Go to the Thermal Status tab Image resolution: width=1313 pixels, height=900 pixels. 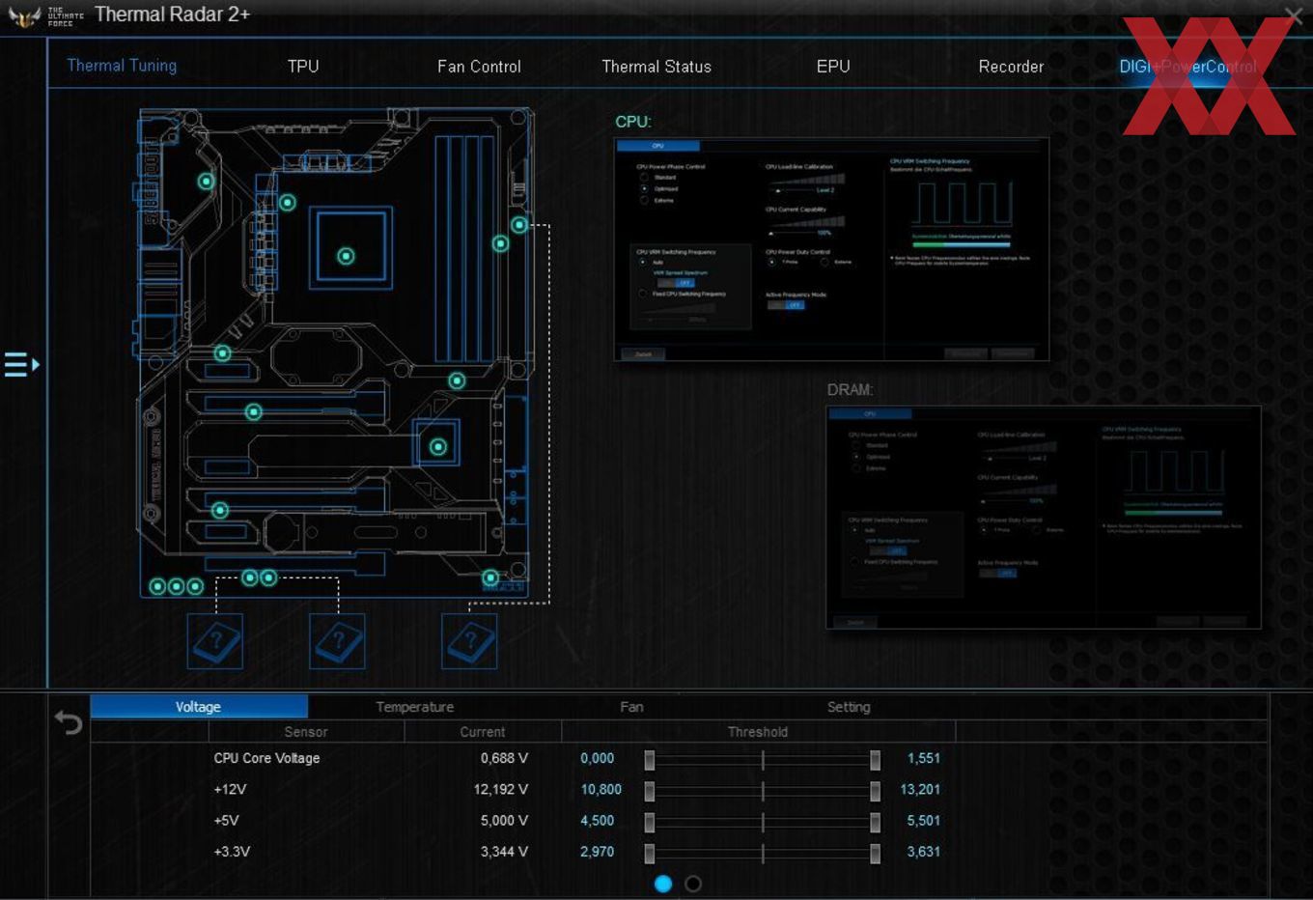(656, 67)
